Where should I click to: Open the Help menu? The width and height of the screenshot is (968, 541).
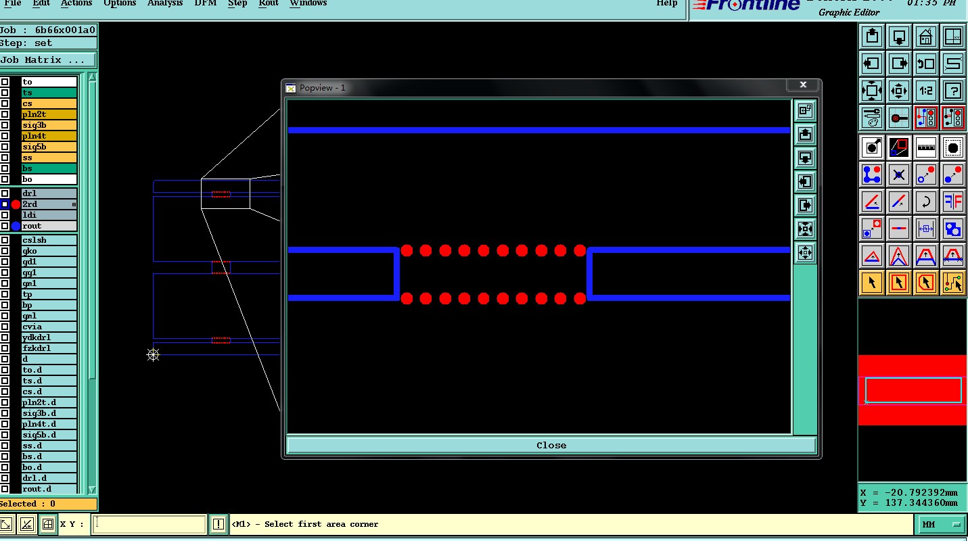667,3
